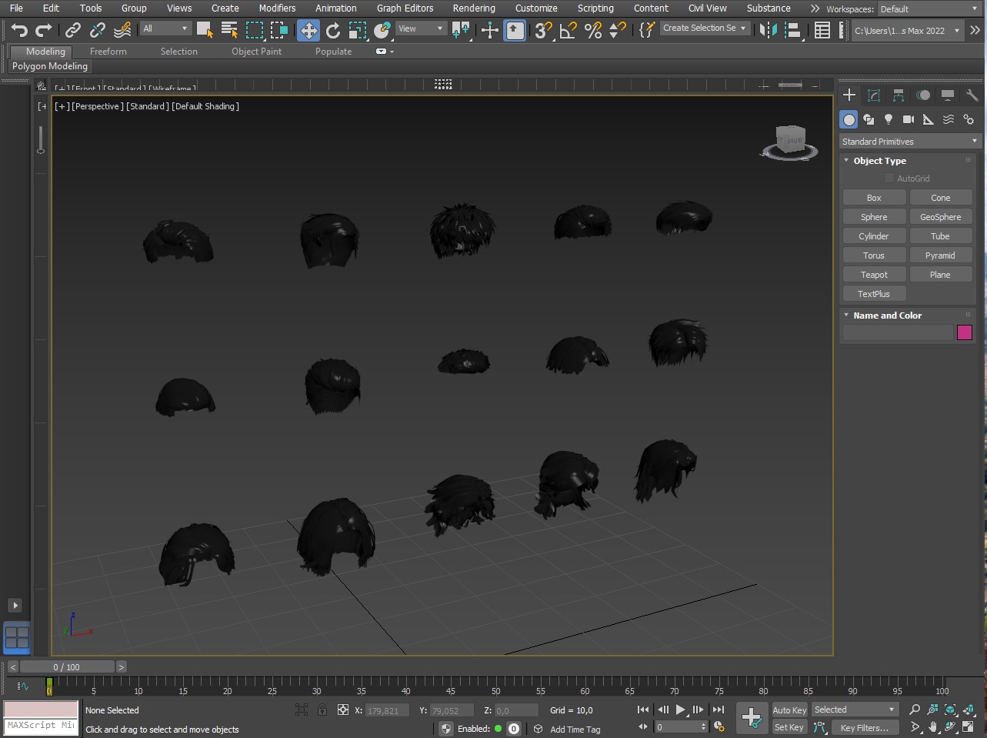The height and width of the screenshot is (738, 987).
Task: Toggle the Auto Key animation mode
Action: point(789,710)
